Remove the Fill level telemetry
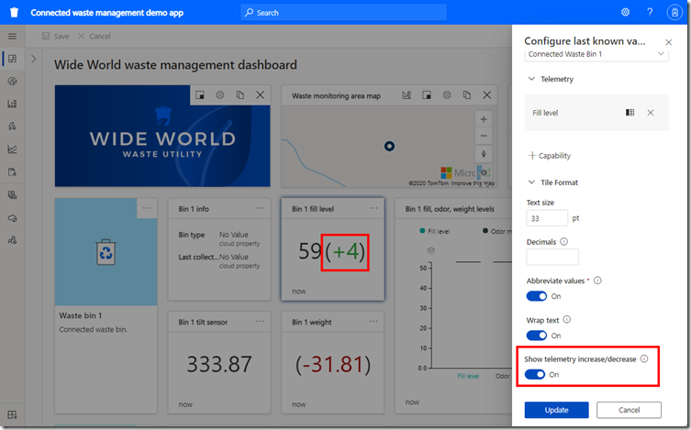Viewport: 691px width, 430px height. click(x=651, y=113)
